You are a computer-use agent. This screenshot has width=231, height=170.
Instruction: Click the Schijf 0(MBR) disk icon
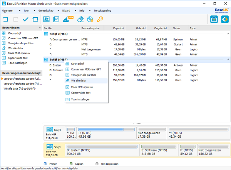coord(46,34)
